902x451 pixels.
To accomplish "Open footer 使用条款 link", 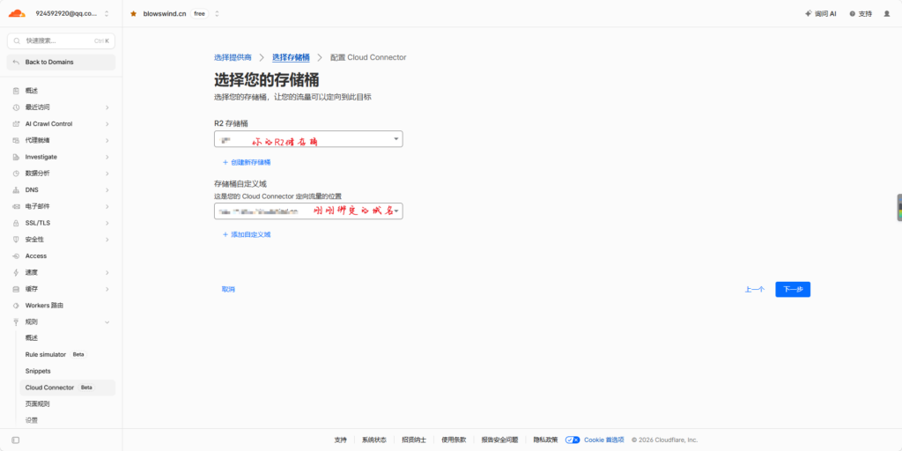I will [454, 440].
